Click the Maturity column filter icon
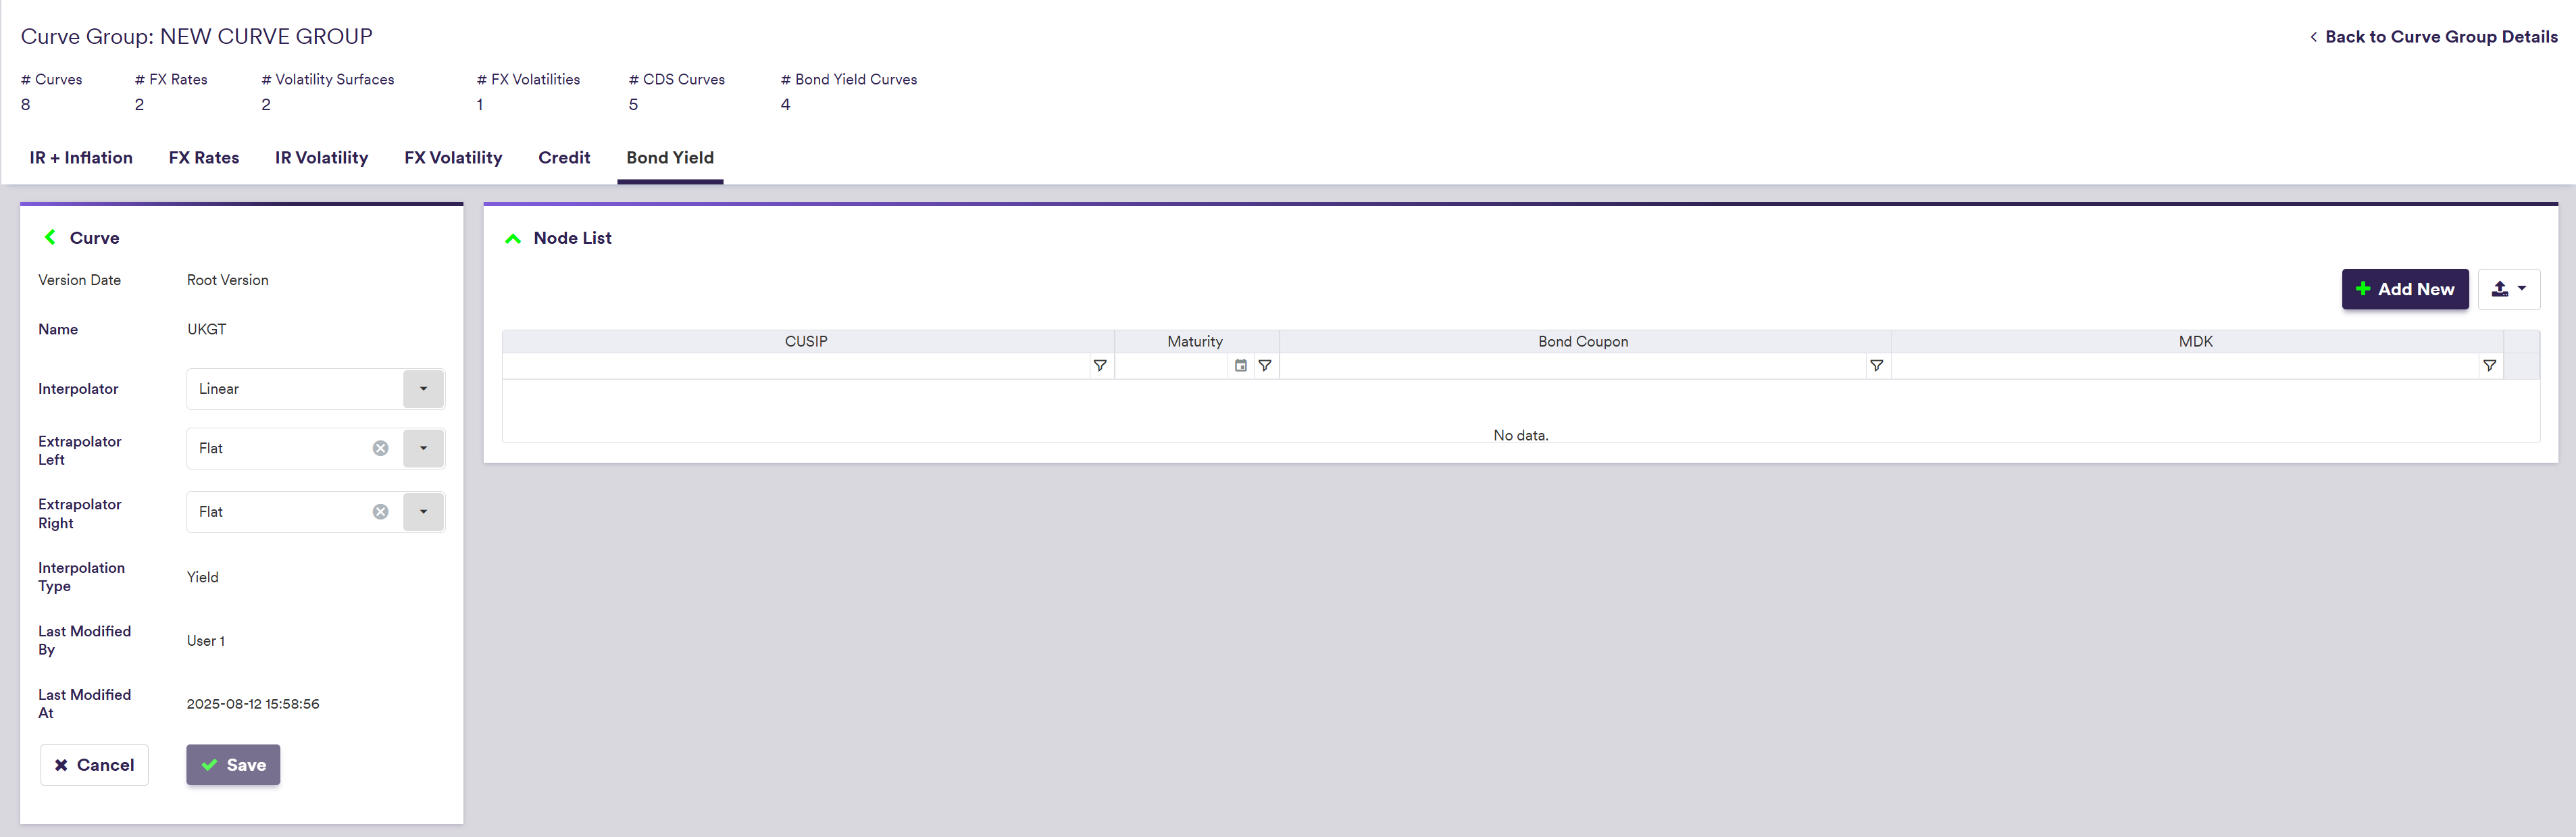The width and height of the screenshot is (2576, 837). (1264, 366)
